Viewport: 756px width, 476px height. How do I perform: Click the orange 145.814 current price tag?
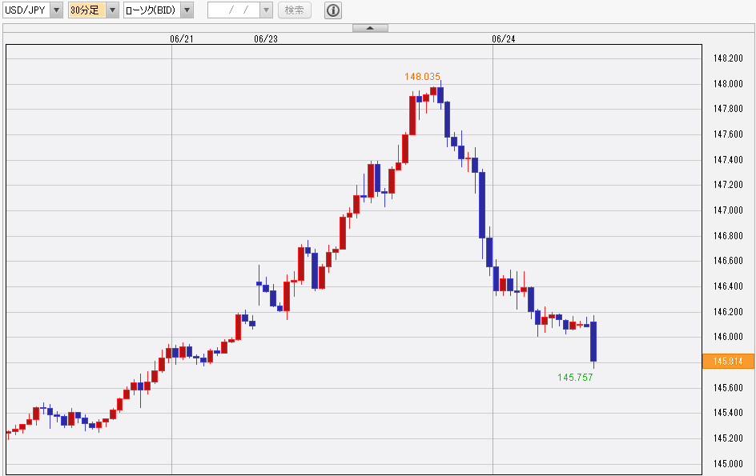[728, 362]
